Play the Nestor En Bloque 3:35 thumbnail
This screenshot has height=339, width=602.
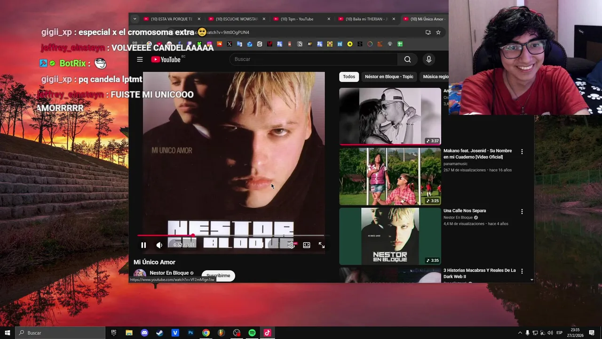click(390, 236)
